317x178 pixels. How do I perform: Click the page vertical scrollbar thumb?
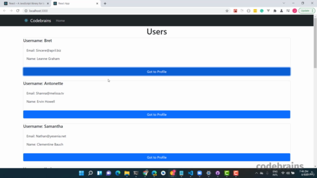click(x=315, y=43)
